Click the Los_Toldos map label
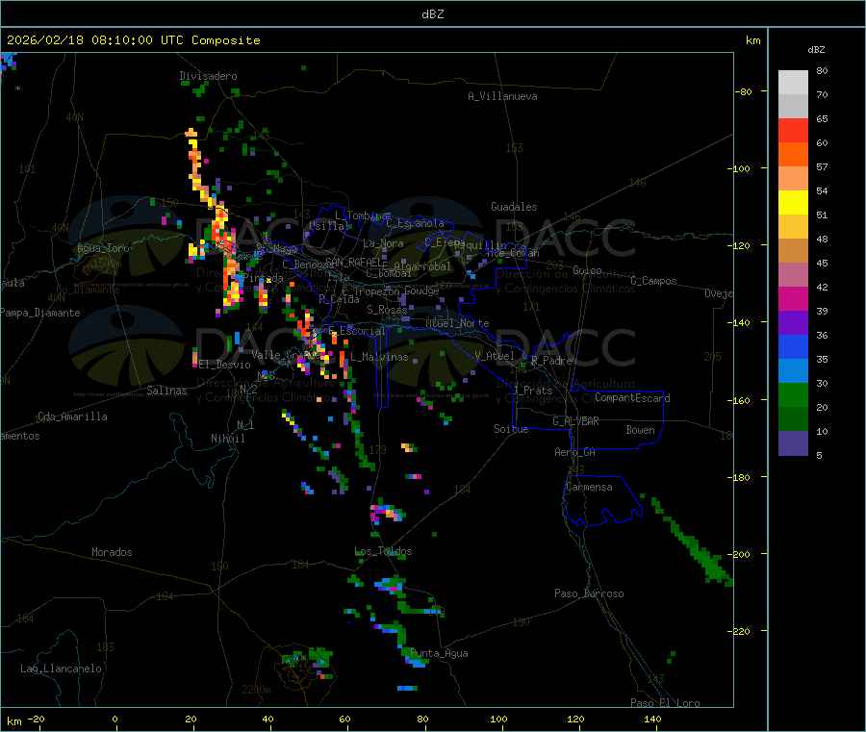This screenshot has width=866, height=732. click(383, 551)
